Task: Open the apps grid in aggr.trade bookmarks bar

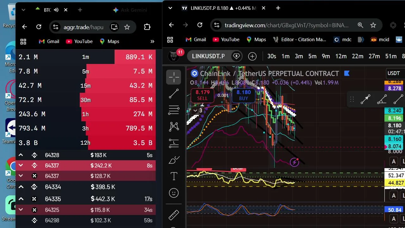Action: (x=23, y=41)
